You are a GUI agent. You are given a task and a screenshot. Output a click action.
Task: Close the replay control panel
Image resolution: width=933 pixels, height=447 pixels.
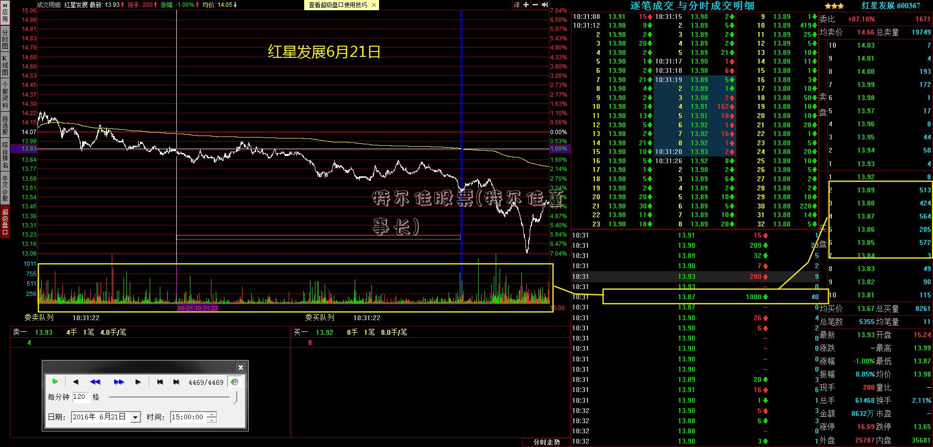coord(241,367)
